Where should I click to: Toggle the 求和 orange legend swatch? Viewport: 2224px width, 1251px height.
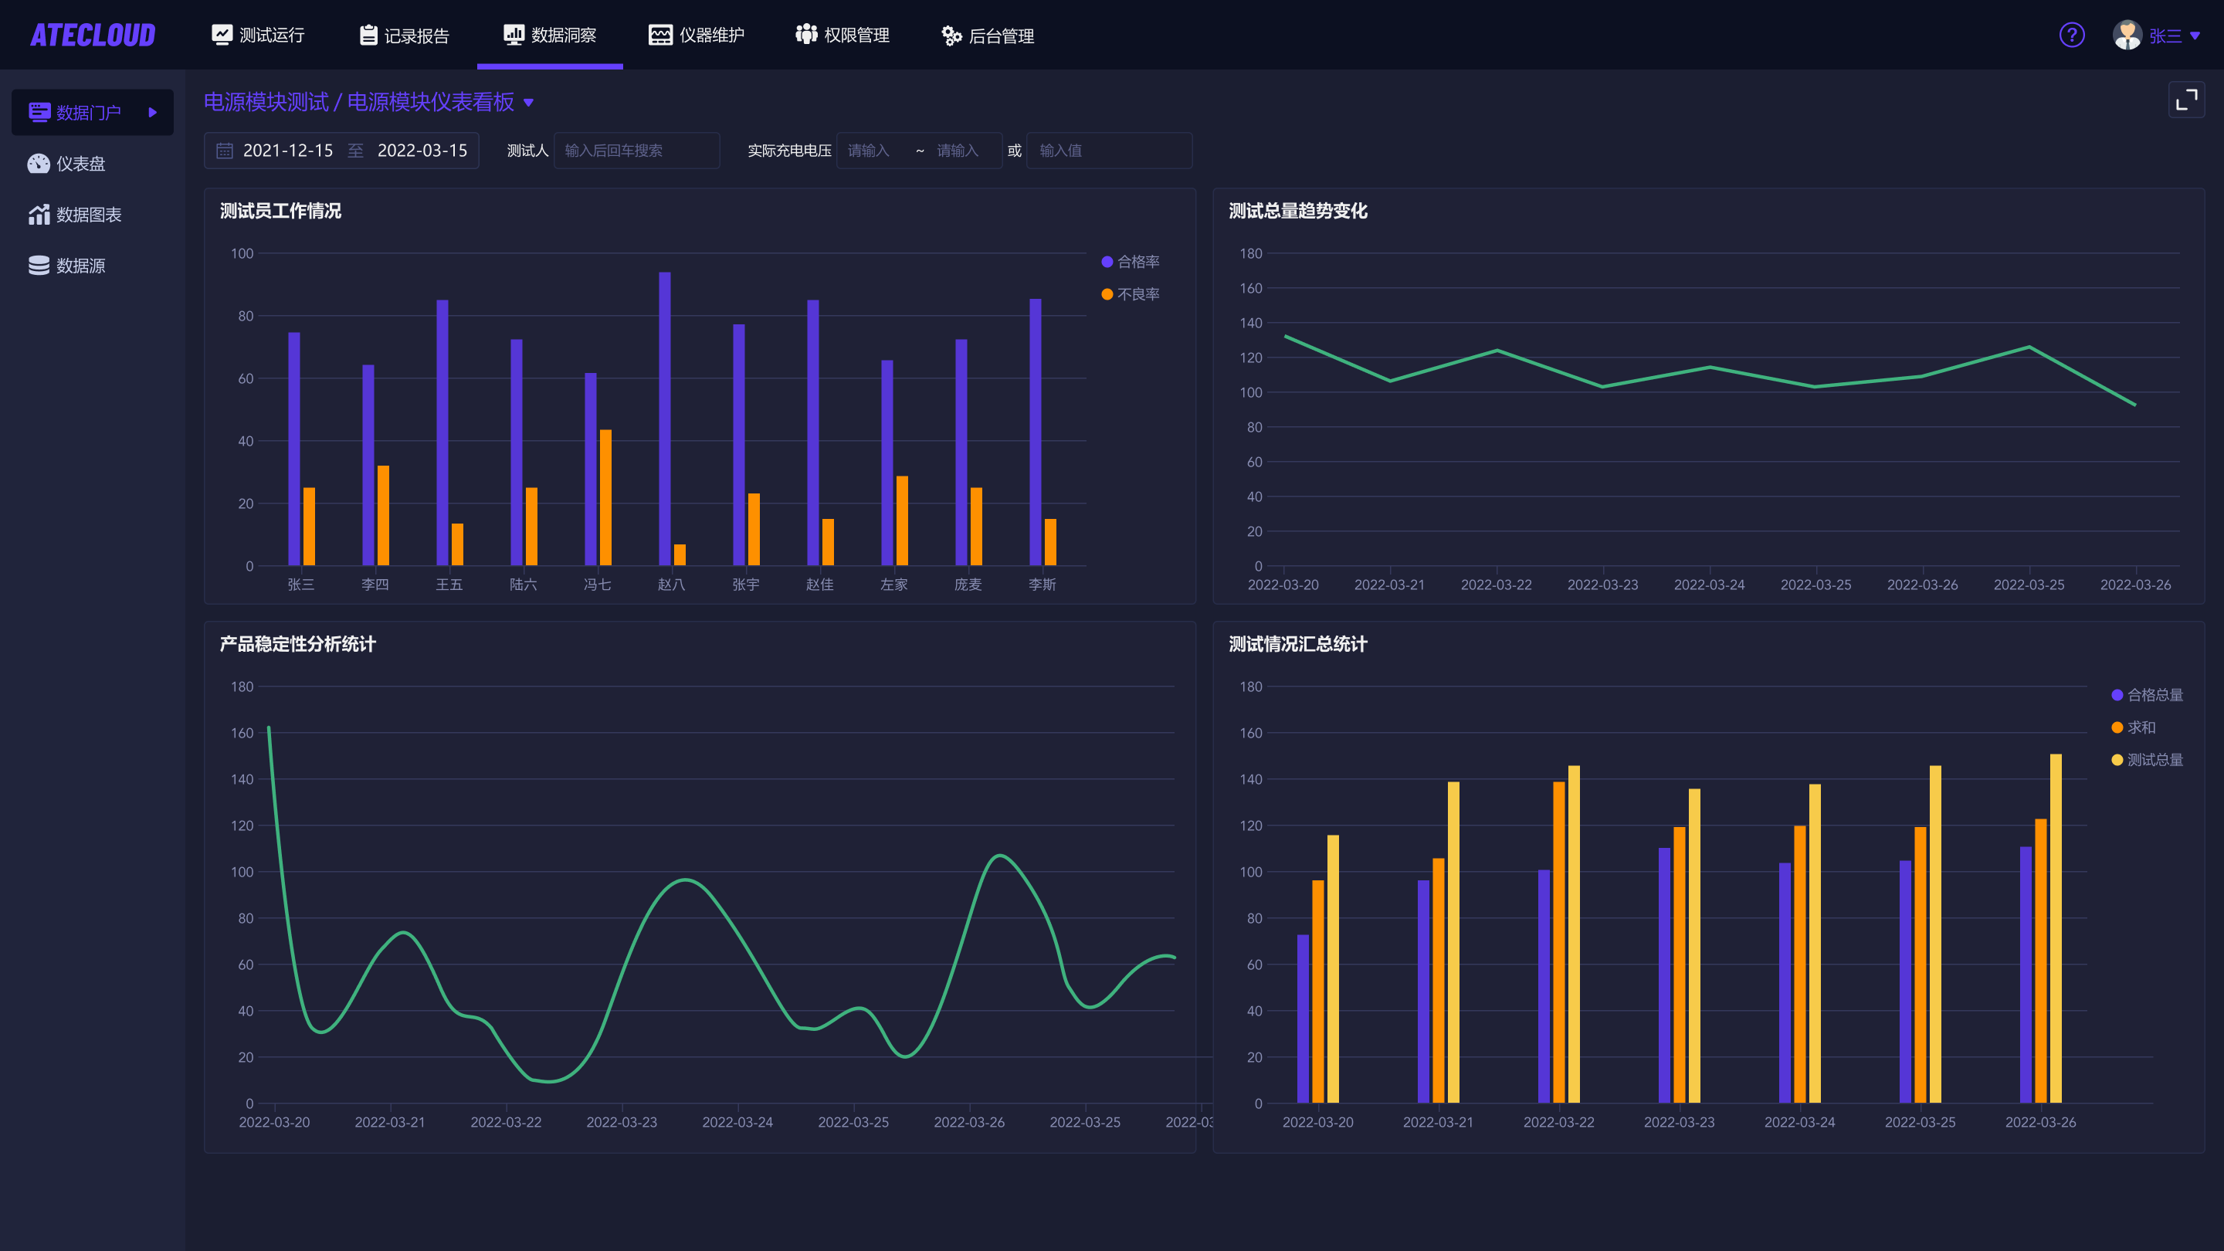2117,727
